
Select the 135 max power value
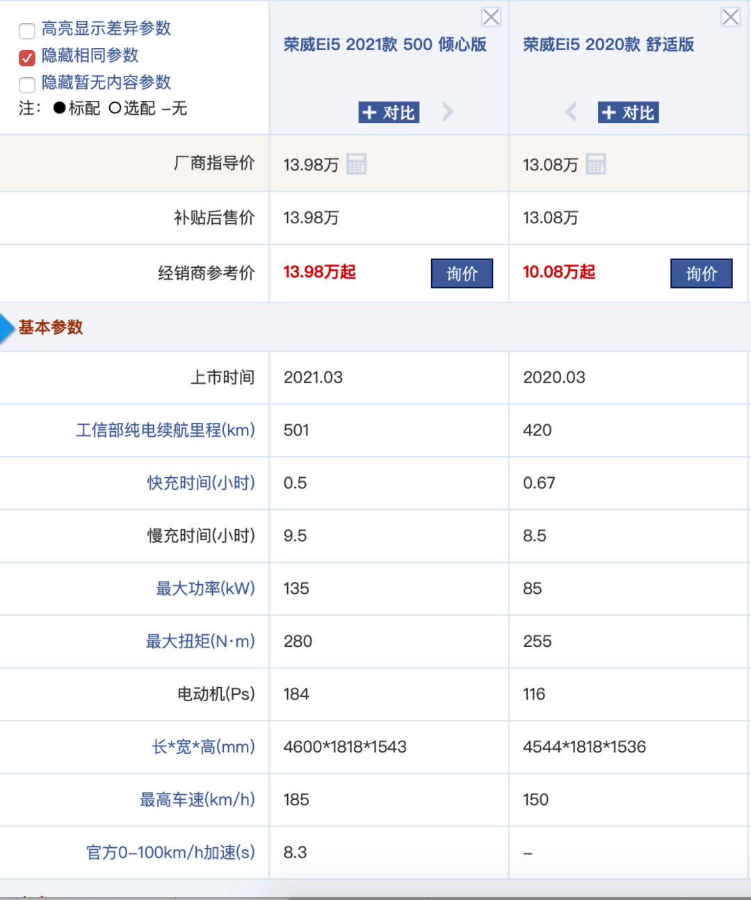[x=296, y=589]
